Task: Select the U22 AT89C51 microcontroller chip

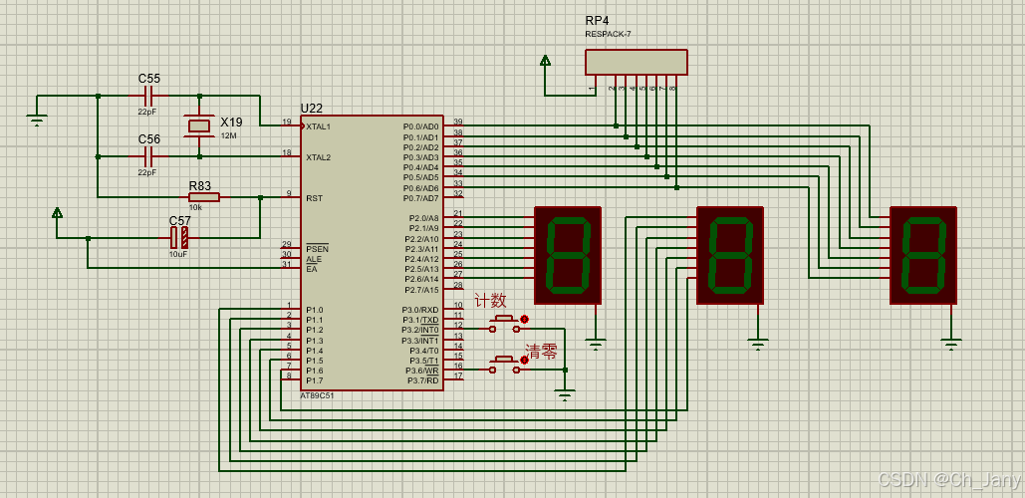Action: click(x=372, y=254)
